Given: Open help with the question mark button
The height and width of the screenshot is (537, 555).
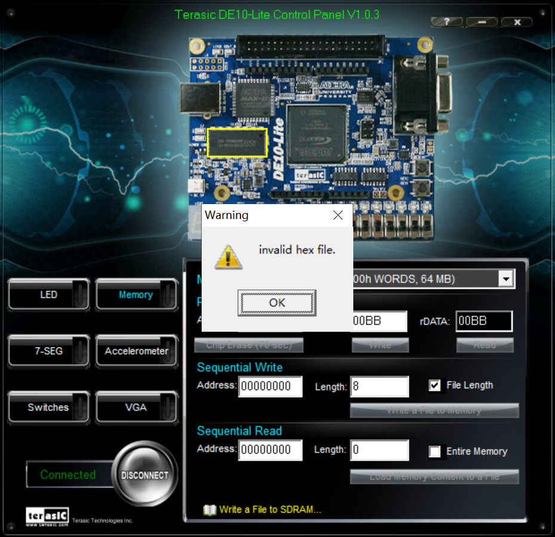Looking at the screenshot, I should coord(447,22).
